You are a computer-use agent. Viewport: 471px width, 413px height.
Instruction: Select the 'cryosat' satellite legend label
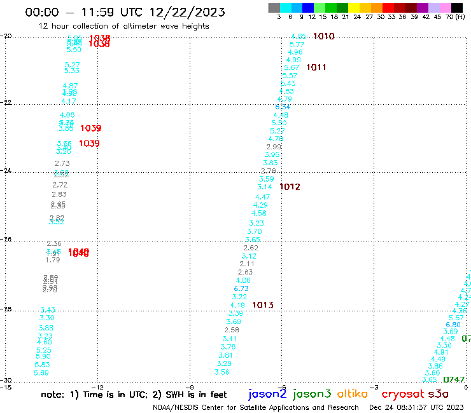[x=402, y=394]
